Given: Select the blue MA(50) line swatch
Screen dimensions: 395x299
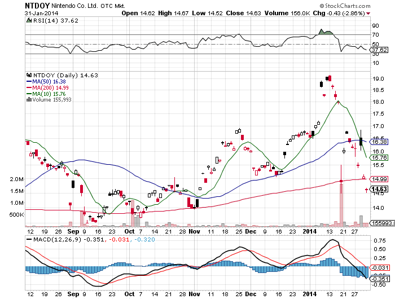Looking at the screenshot, I should pos(29,82).
